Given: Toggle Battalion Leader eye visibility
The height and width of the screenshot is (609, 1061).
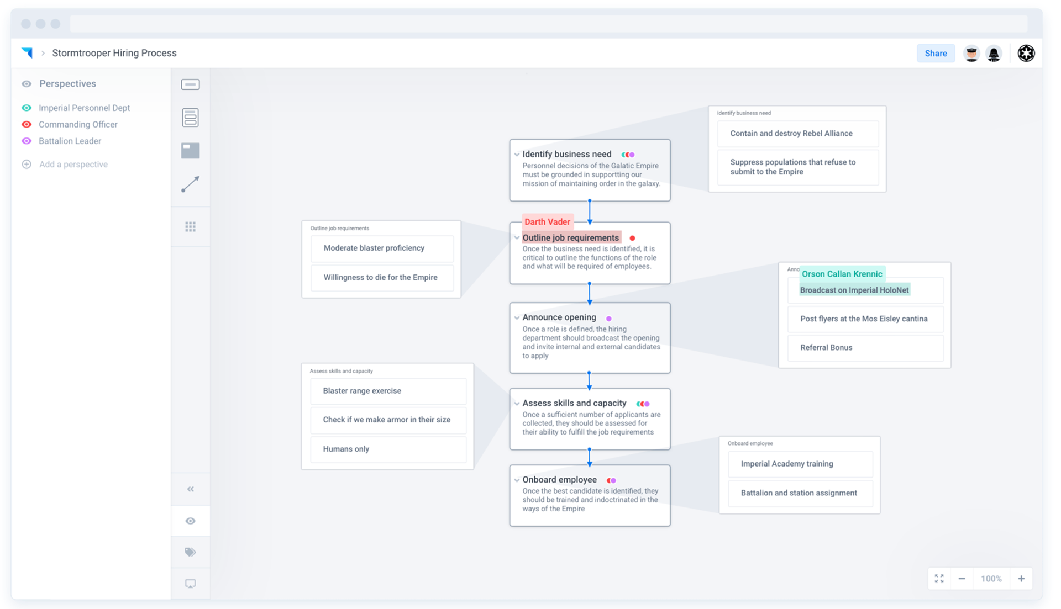Looking at the screenshot, I should (x=27, y=141).
